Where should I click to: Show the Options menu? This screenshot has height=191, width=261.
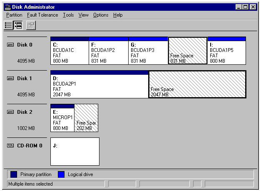(x=101, y=15)
